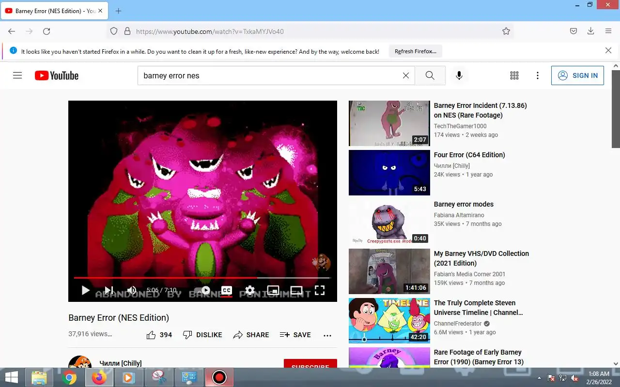
Task: Open ChannelFrederator channel name
Action: [x=458, y=324]
